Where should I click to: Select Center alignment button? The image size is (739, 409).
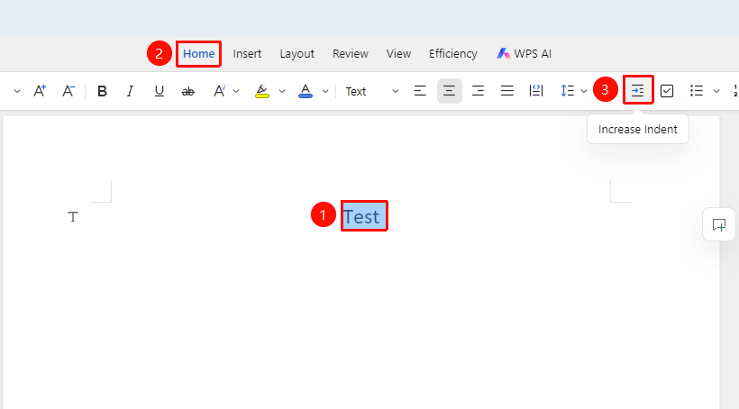(449, 90)
